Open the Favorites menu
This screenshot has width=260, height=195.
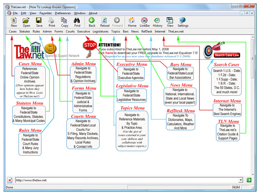45,13
